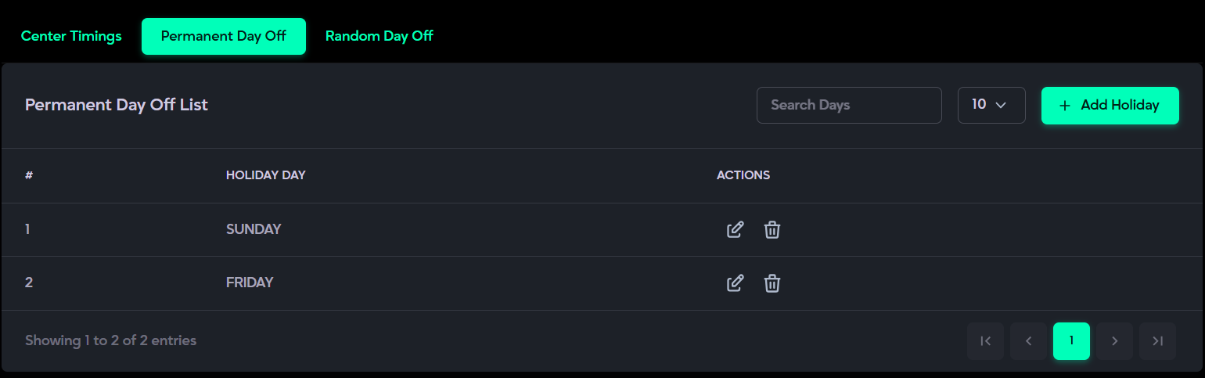This screenshot has height=378, width=1205.
Task: Jump to the last page
Action: point(1157,341)
